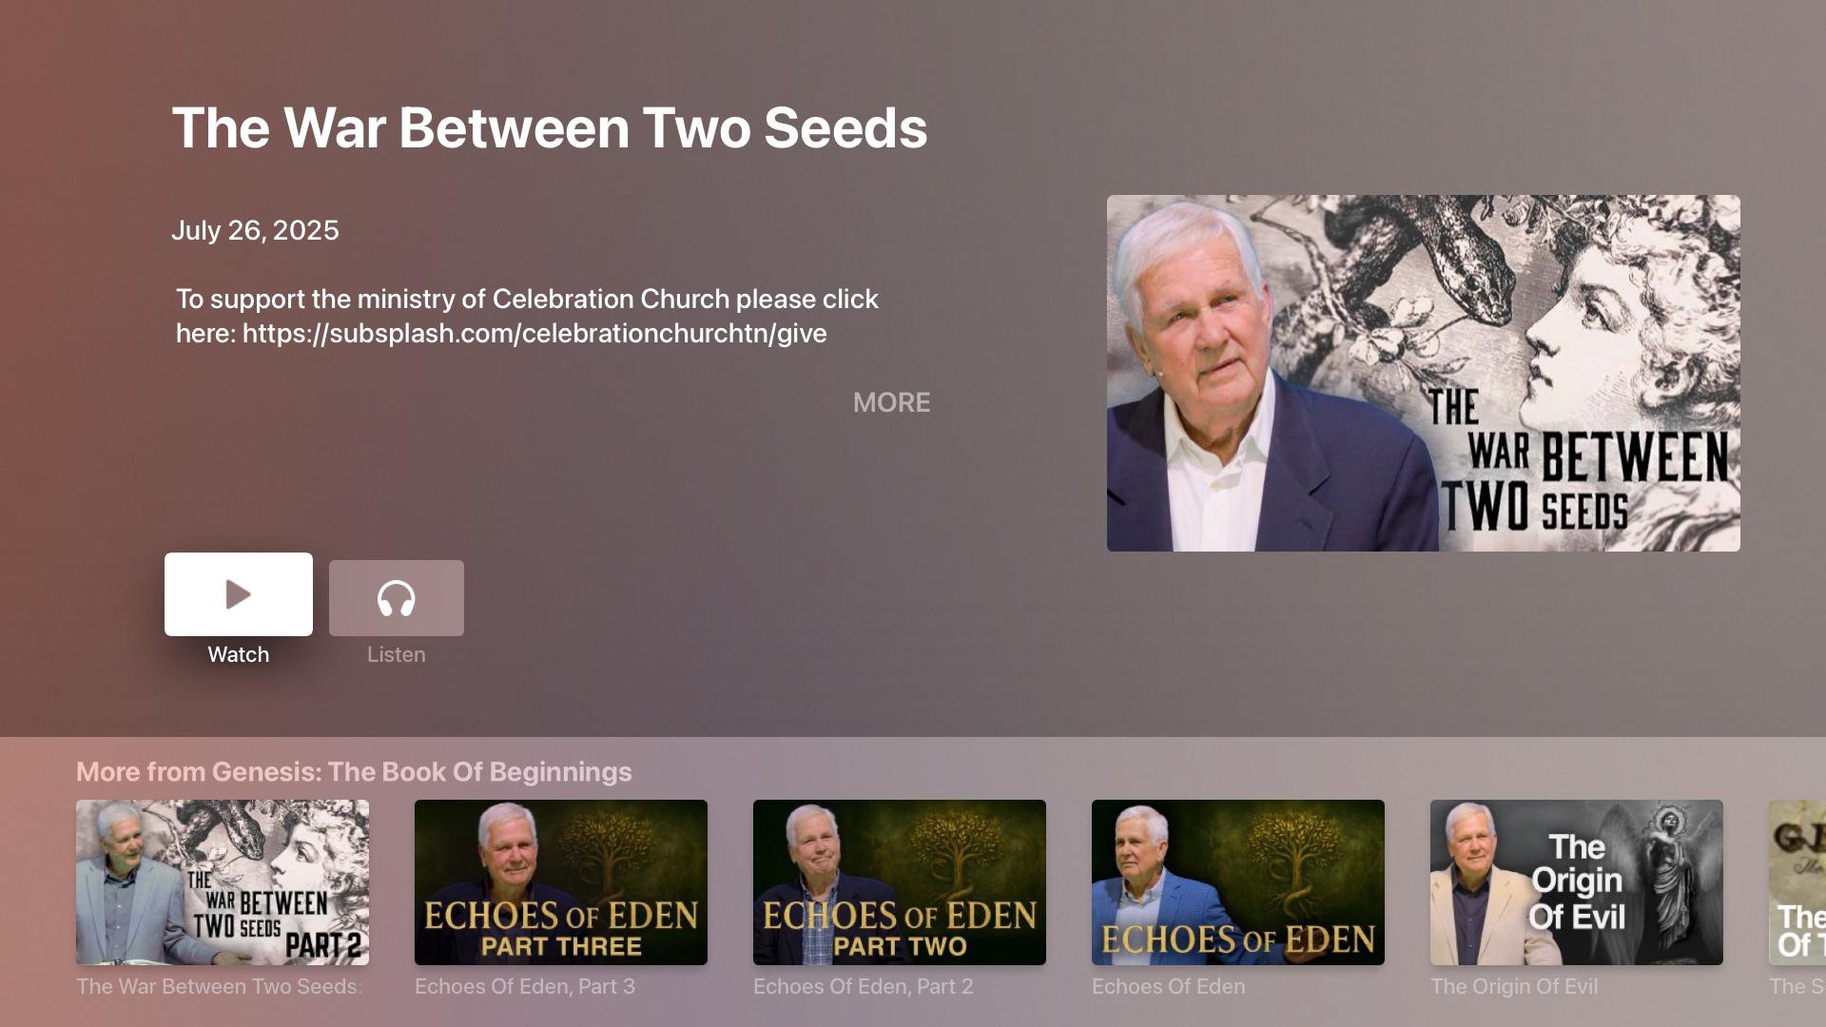Click the Listen label text
1826x1027 pixels.
click(x=397, y=654)
